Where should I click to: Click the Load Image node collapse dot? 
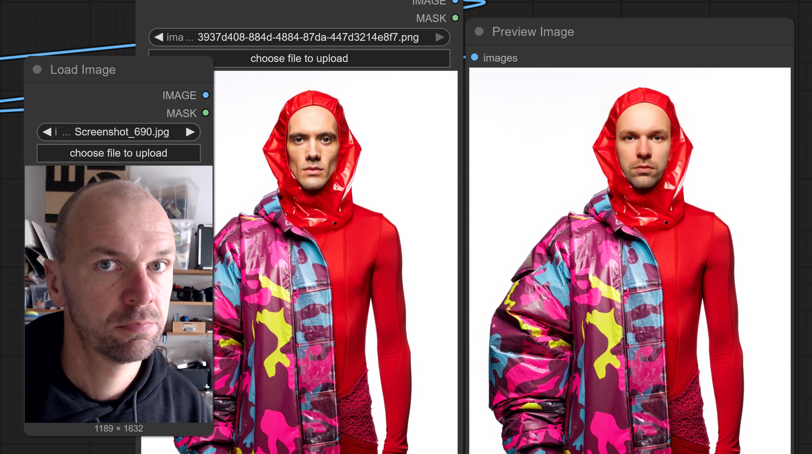pos(37,69)
